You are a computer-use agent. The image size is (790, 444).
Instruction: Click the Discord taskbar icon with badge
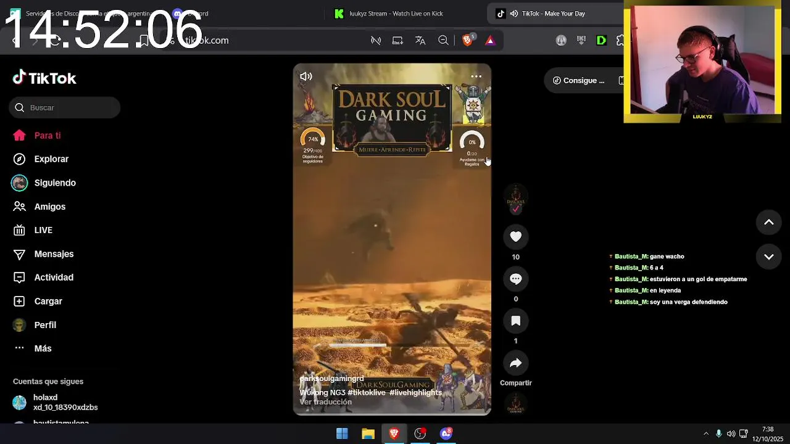446,434
